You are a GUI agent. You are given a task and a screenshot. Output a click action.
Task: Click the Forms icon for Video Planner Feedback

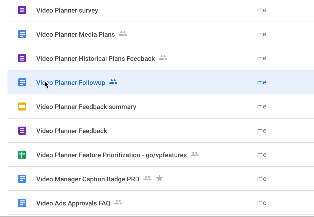(22, 131)
